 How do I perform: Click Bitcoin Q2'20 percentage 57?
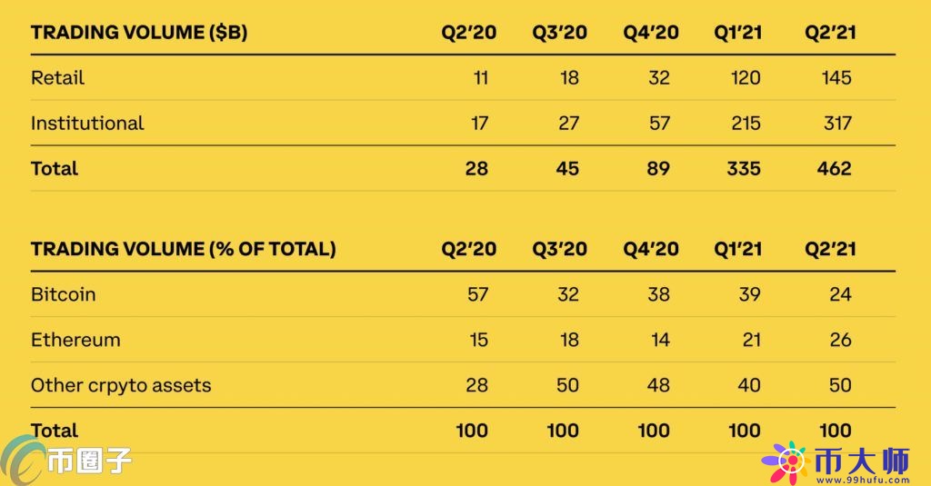[477, 294]
